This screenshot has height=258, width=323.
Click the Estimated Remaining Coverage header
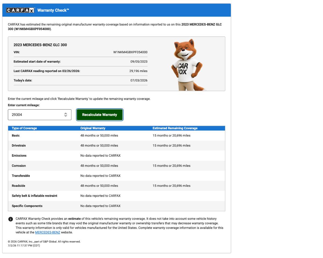coord(175,128)
